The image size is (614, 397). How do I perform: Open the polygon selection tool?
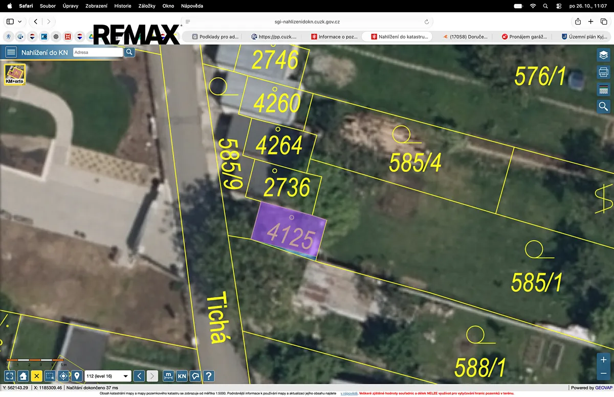click(x=195, y=376)
